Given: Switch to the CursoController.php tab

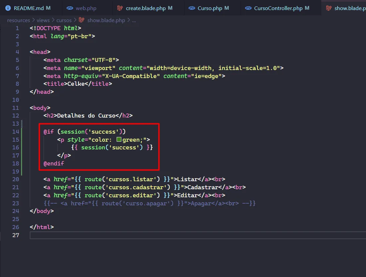Looking at the screenshot, I should click(278, 8).
